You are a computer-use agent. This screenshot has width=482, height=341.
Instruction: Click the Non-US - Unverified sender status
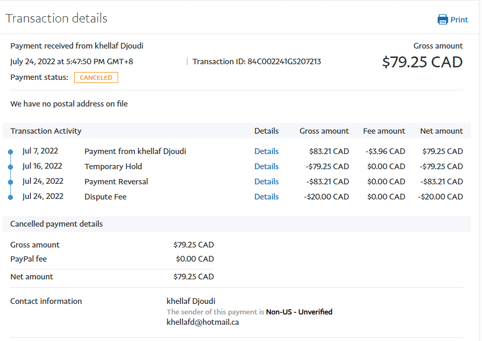(x=299, y=312)
